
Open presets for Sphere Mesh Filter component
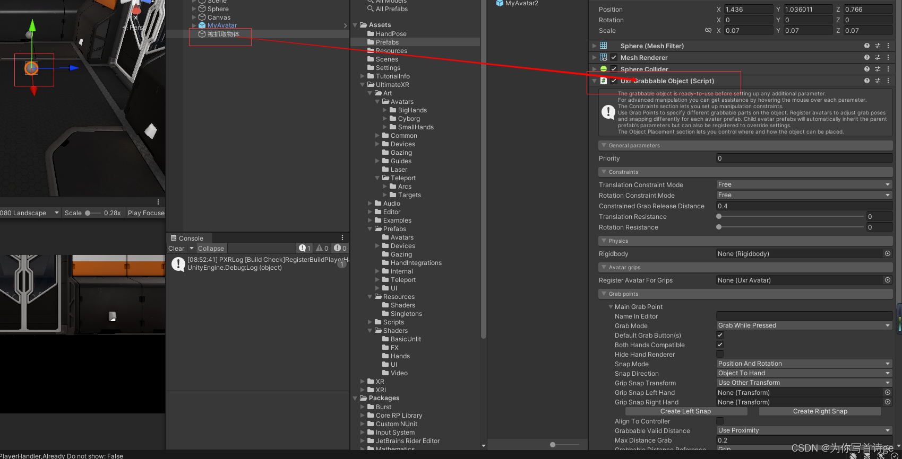click(877, 46)
